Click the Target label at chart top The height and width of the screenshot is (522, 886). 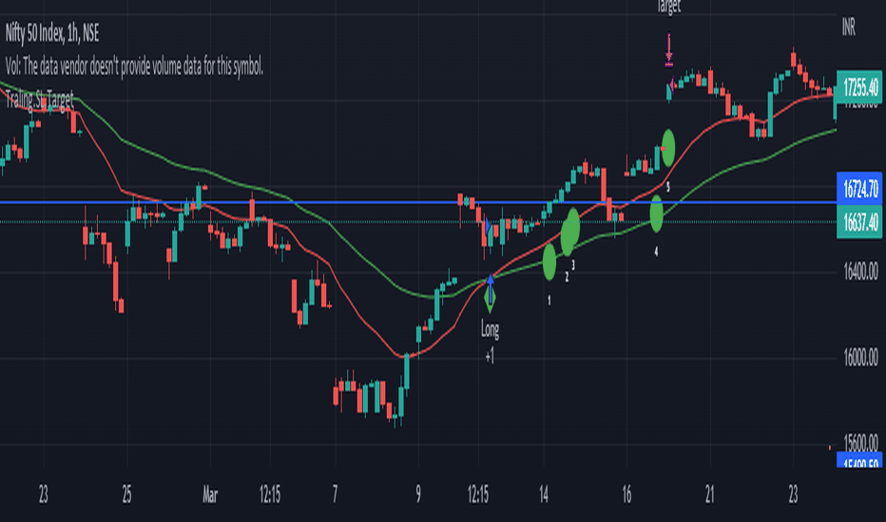pyautogui.click(x=669, y=7)
